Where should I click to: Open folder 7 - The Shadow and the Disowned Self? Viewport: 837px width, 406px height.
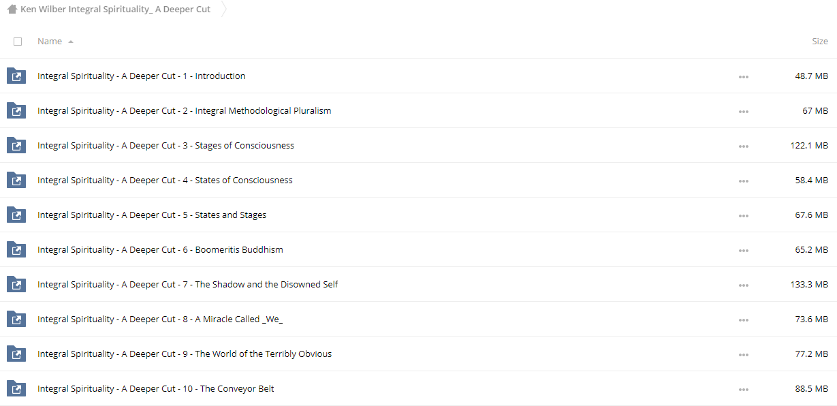188,285
